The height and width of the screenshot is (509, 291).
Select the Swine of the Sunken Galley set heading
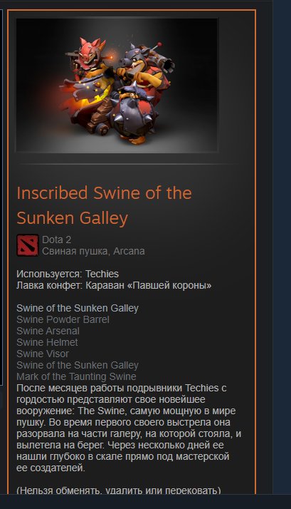[78, 308]
